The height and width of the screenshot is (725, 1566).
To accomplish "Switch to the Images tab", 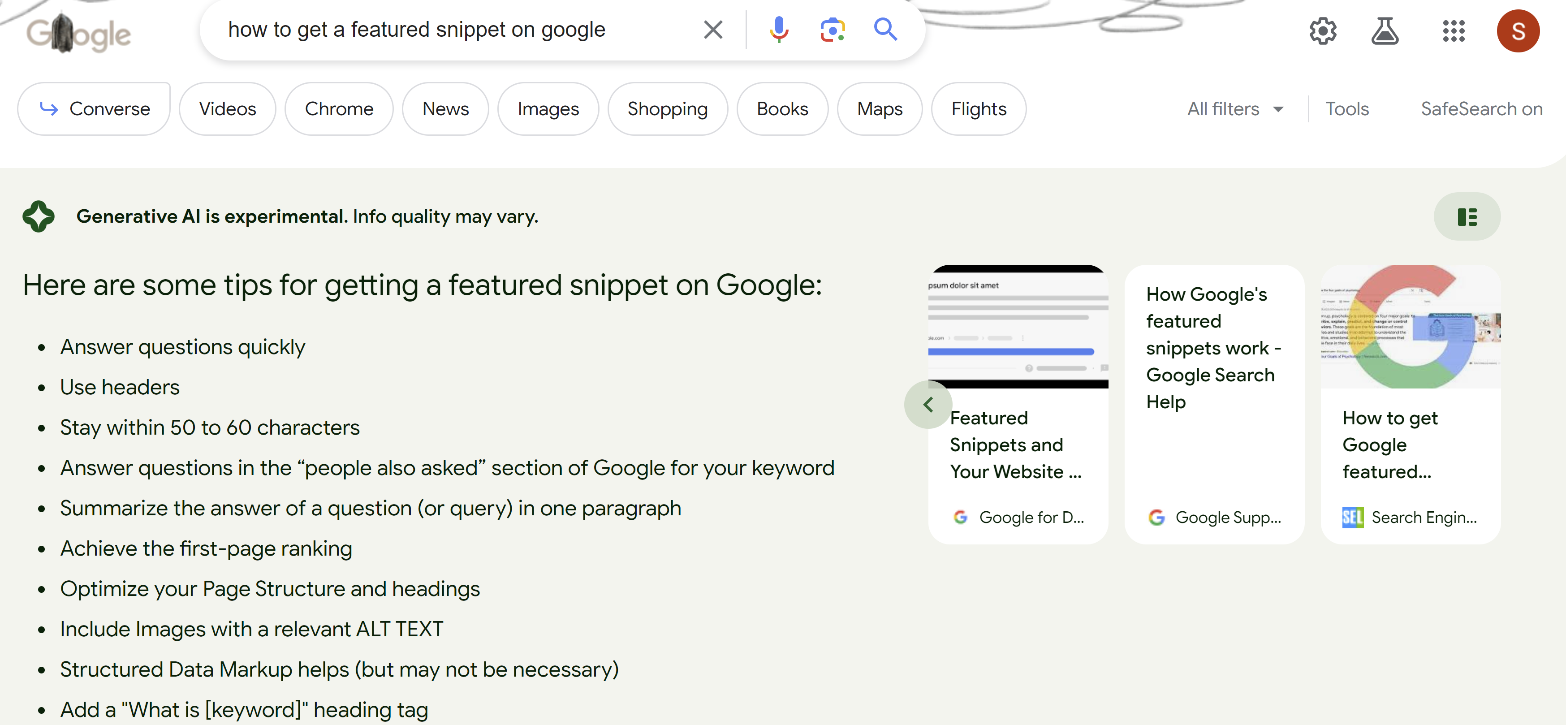I will (548, 109).
